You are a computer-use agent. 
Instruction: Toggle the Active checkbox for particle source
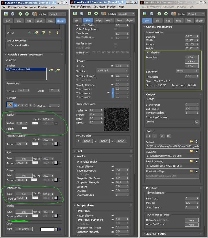click(7, 60)
